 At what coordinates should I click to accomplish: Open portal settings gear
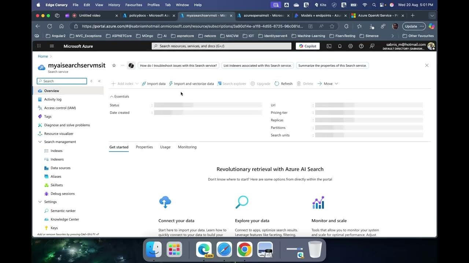coord(350,46)
